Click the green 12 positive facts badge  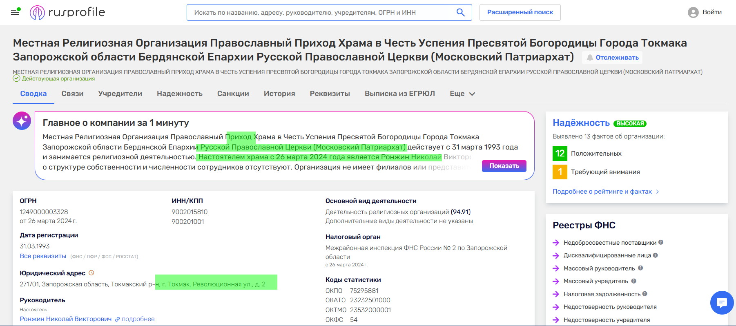click(x=560, y=154)
